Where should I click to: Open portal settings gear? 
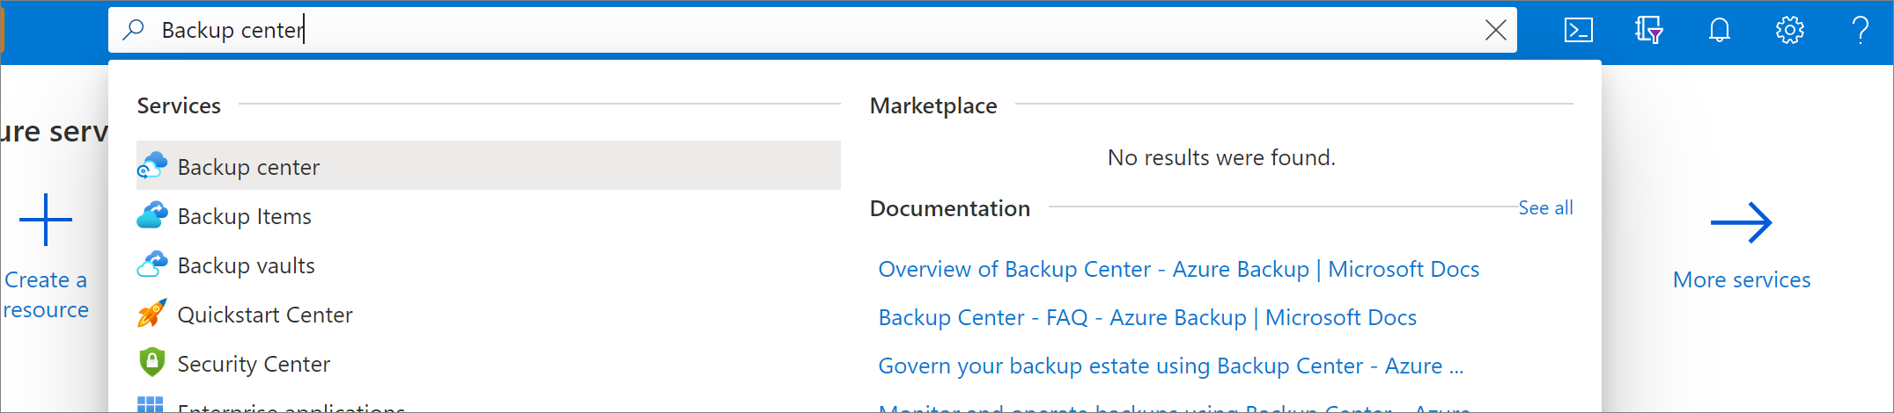click(1789, 31)
